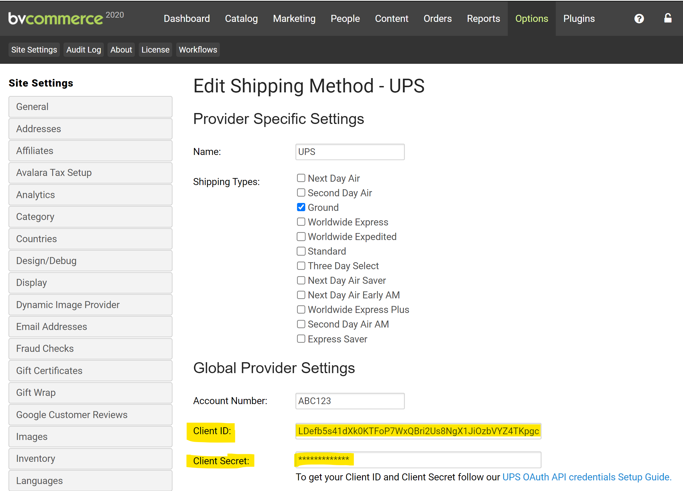Enable Second Day Air AM checkbox
This screenshot has height=491, width=683.
301,324
